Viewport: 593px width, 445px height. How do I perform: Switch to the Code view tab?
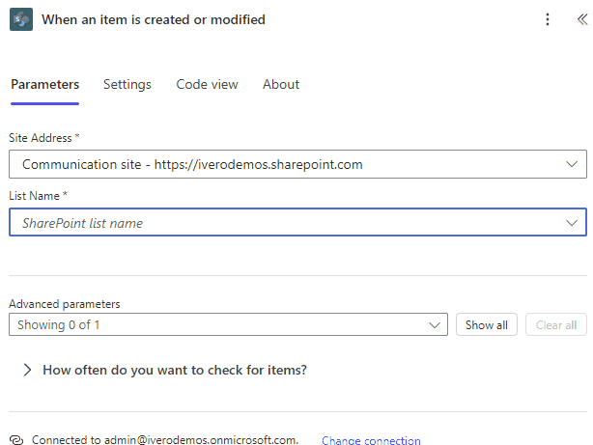(x=207, y=84)
